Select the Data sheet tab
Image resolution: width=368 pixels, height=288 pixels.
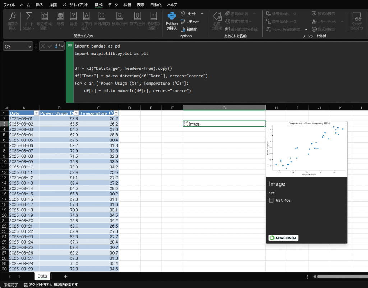point(42,276)
